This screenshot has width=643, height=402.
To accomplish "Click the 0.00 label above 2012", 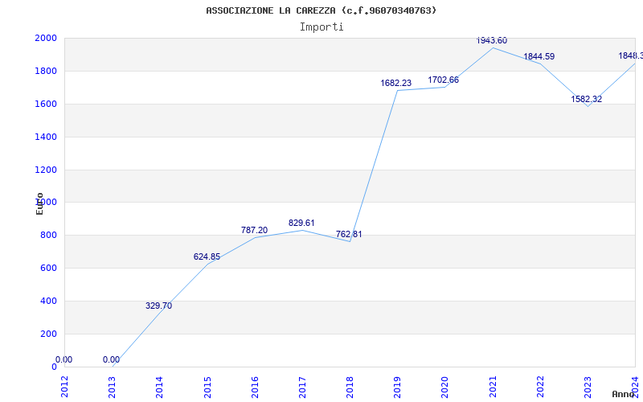I will click(x=64, y=359).
